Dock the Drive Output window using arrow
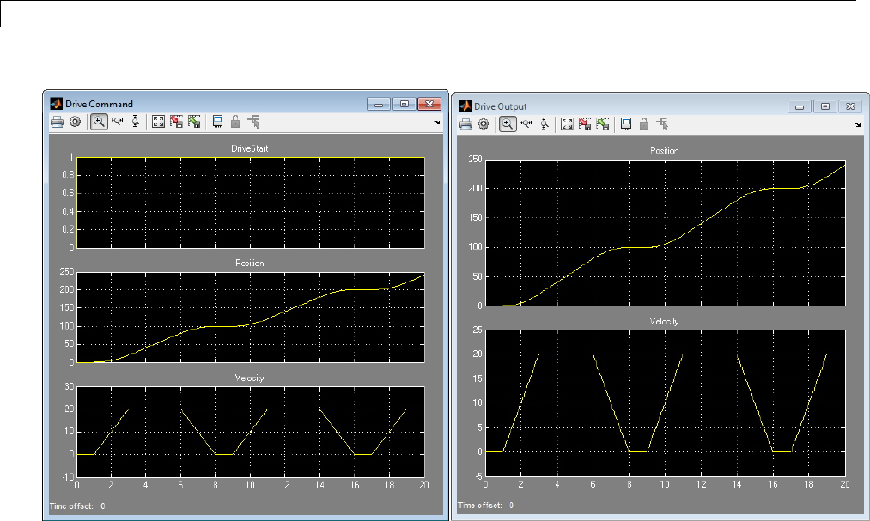The height and width of the screenshot is (521, 870). pyautogui.click(x=858, y=124)
